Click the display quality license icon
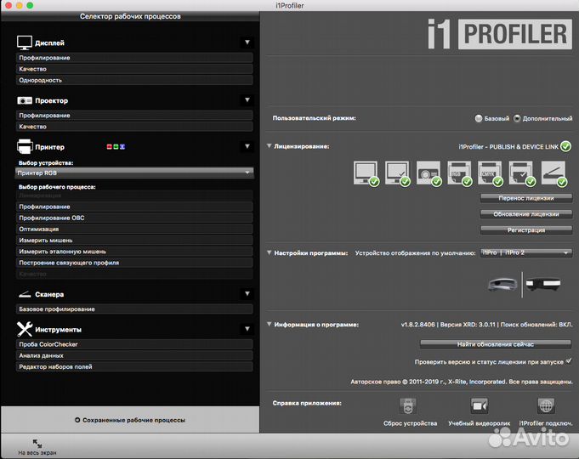The height and width of the screenshot is (459, 579). [397, 173]
